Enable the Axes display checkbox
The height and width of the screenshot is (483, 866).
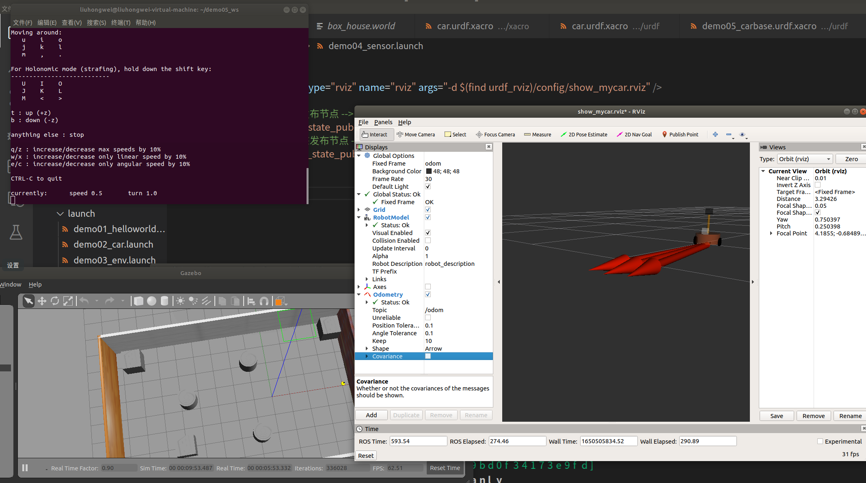point(428,287)
